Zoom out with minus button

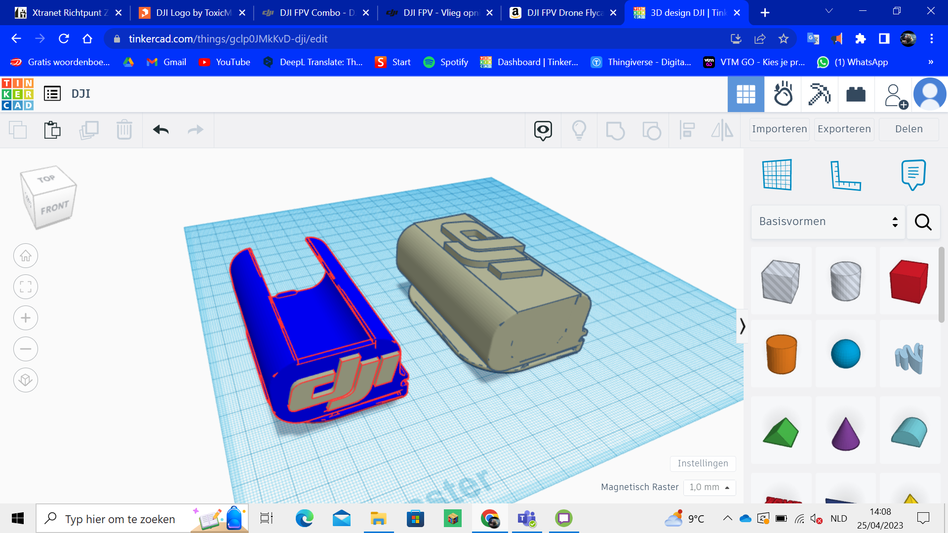26,349
